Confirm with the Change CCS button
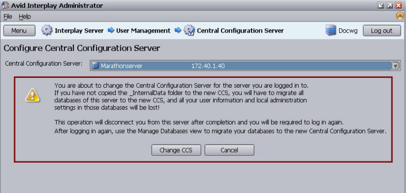Viewport: 406px width, 193px height. tap(176, 150)
